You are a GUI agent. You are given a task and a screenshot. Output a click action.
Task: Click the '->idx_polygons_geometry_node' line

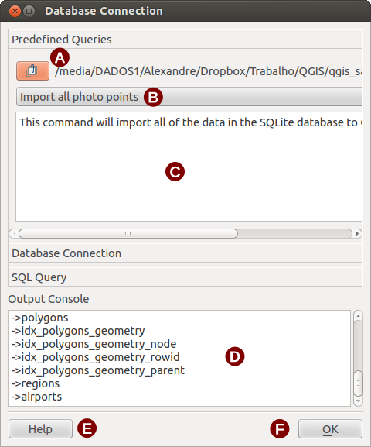tap(94, 344)
